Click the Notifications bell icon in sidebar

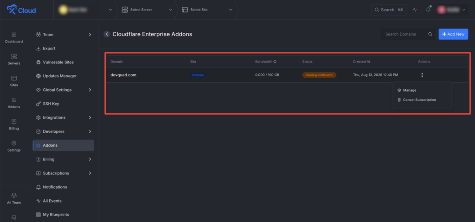(39, 187)
